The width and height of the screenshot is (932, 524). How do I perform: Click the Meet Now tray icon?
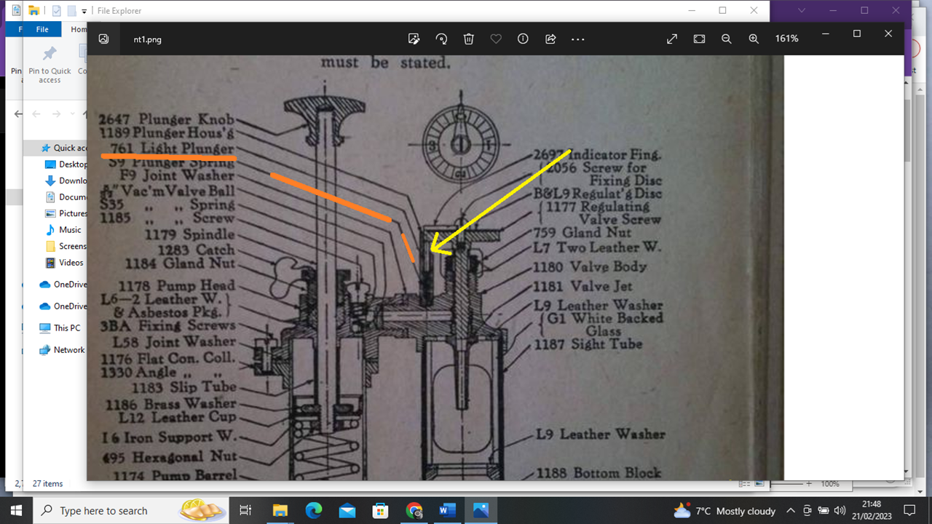pyautogui.click(x=807, y=511)
